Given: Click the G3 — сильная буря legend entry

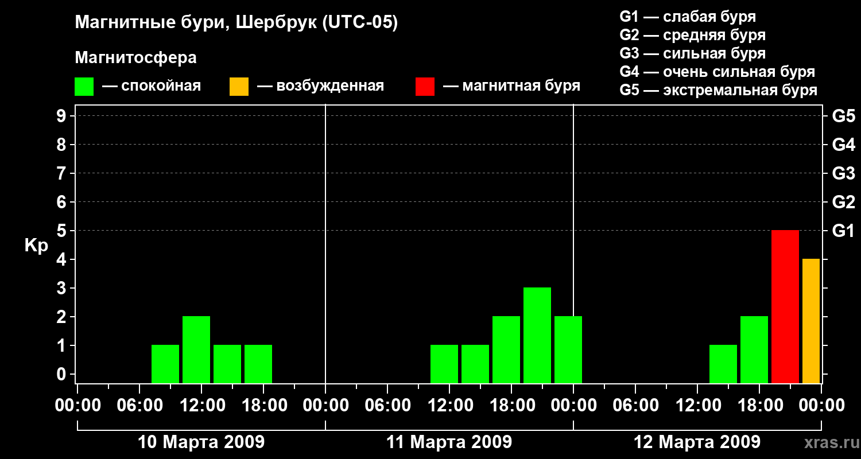Looking at the screenshot, I should point(693,53).
